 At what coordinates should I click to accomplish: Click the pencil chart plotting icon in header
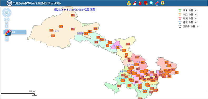pos(157,3)
